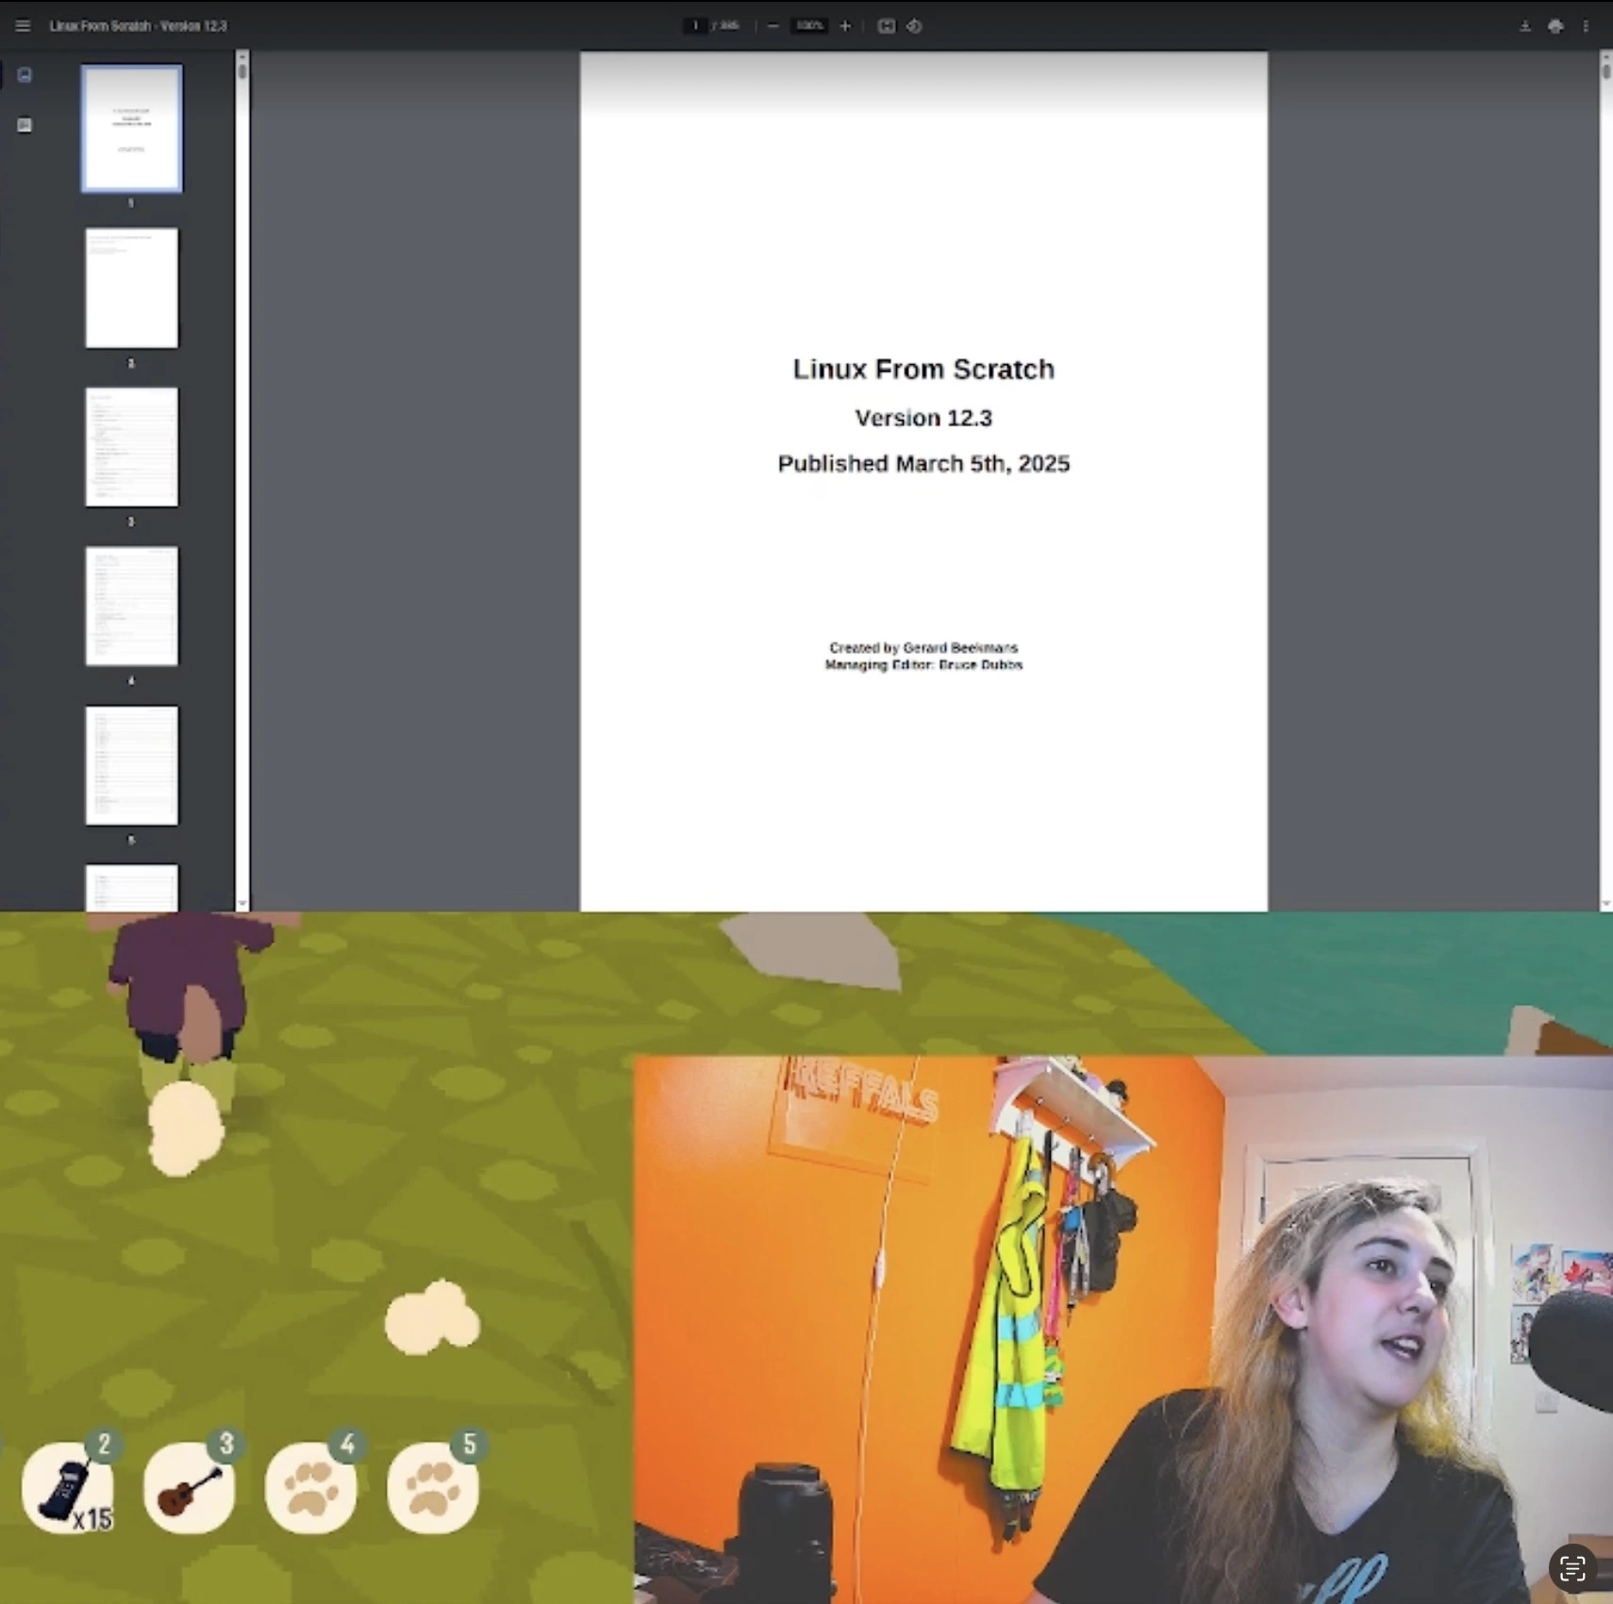The image size is (1613, 1604).
Task: Click the "Version 12.3" text on page
Action: coord(923,418)
